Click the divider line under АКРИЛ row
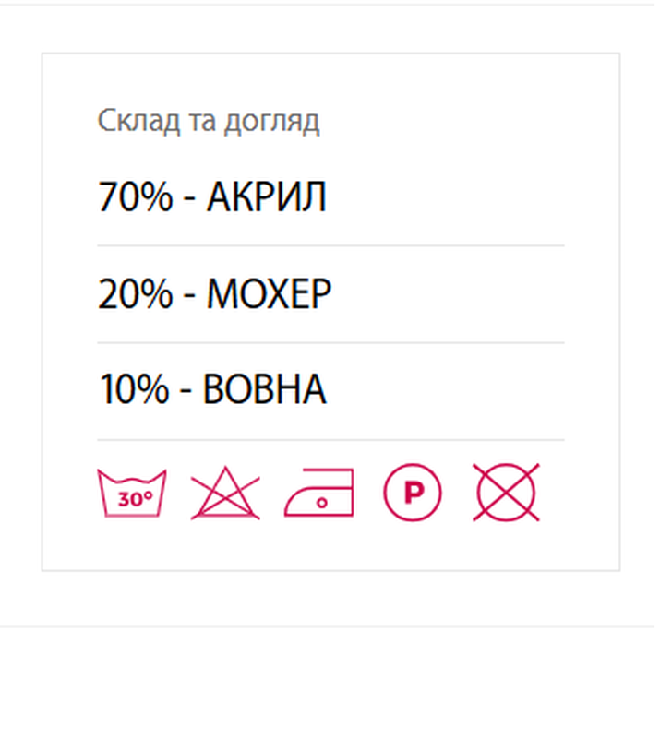Viewport: 660px width, 738px height. point(330,245)
